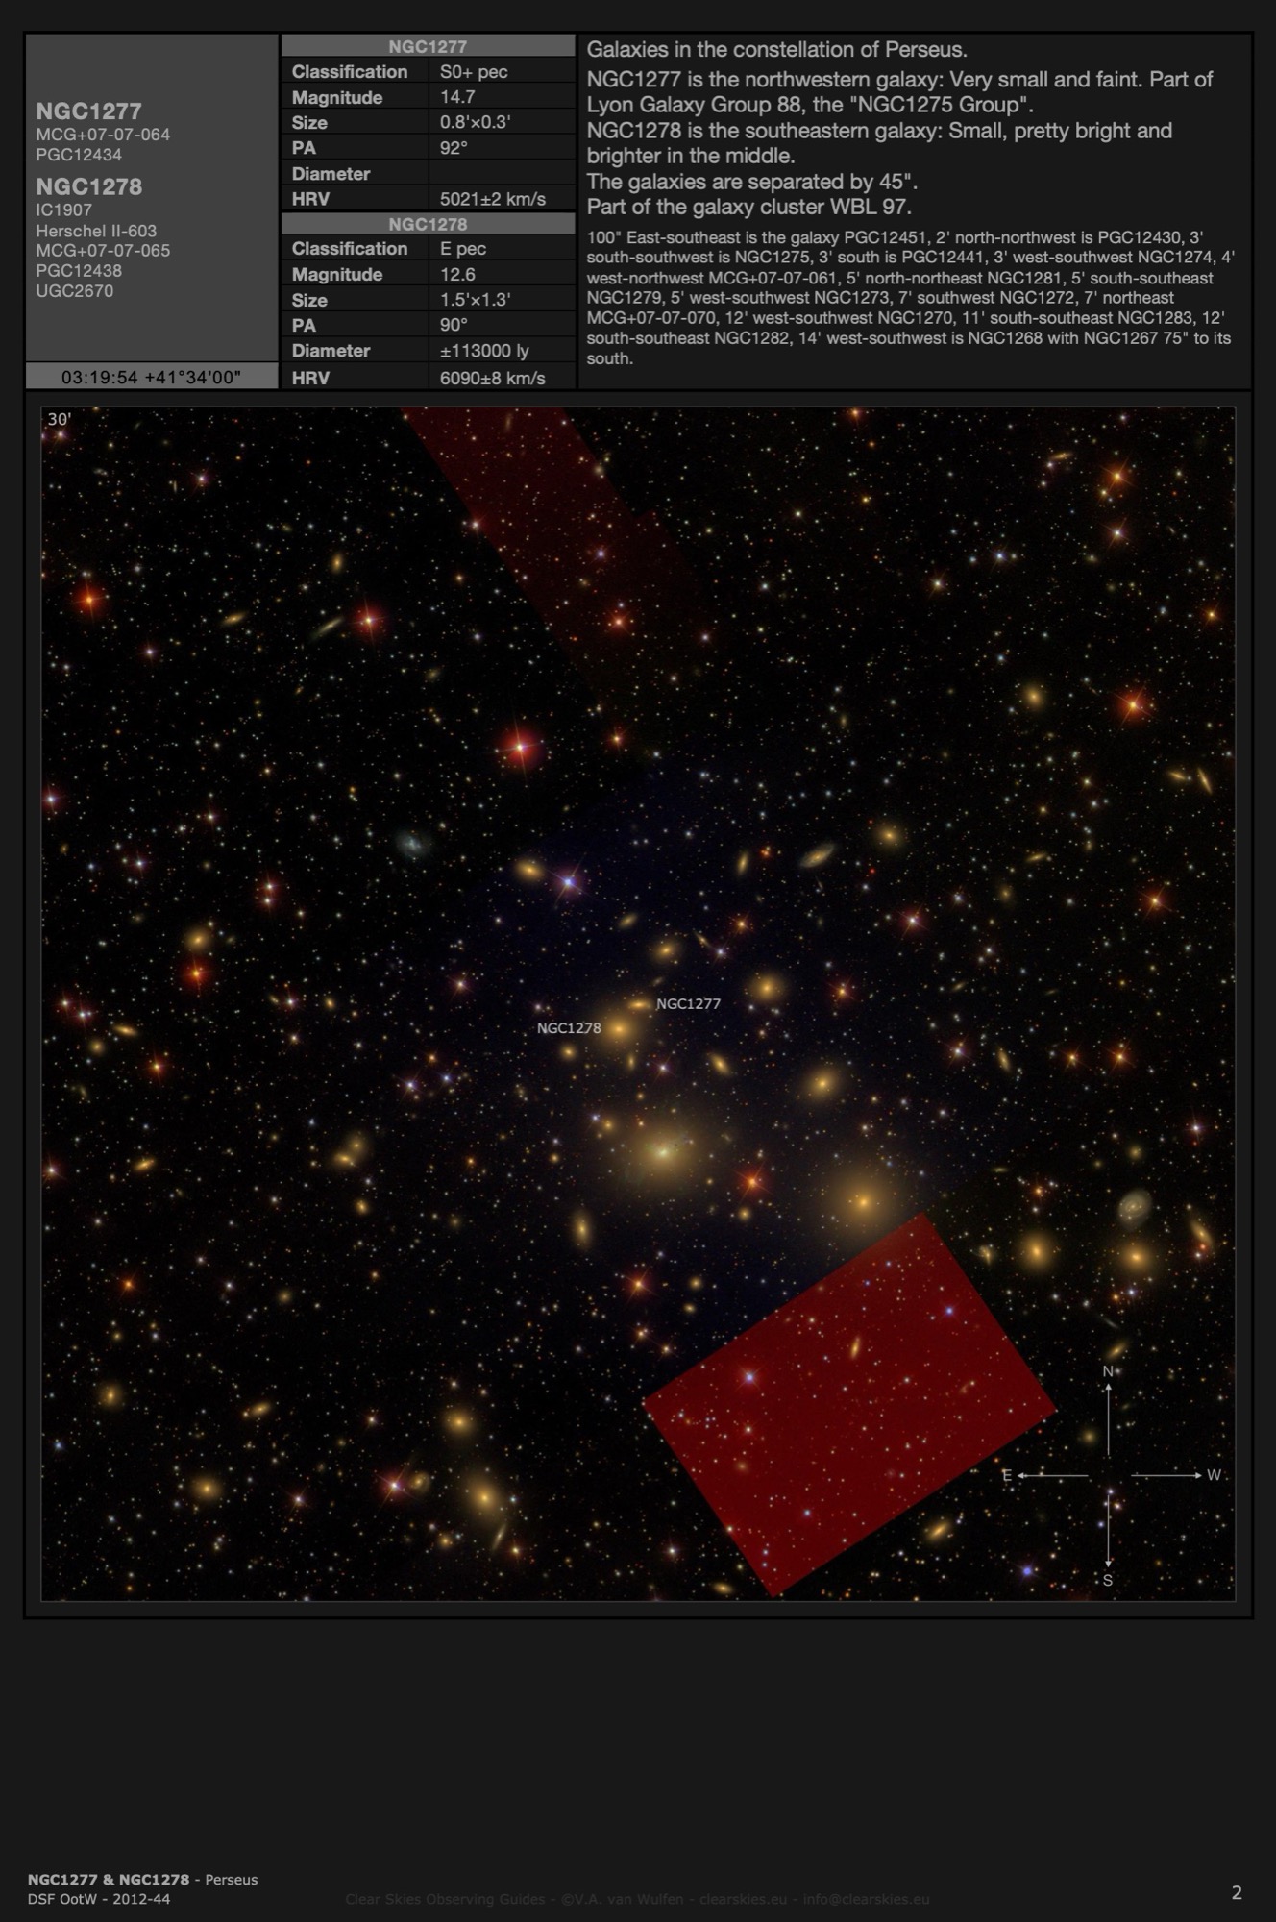1276x1922 pixels.
Task: Click the HRV value 5021±2 km/s
Action: pyautogui.click(x=492, y=199)
